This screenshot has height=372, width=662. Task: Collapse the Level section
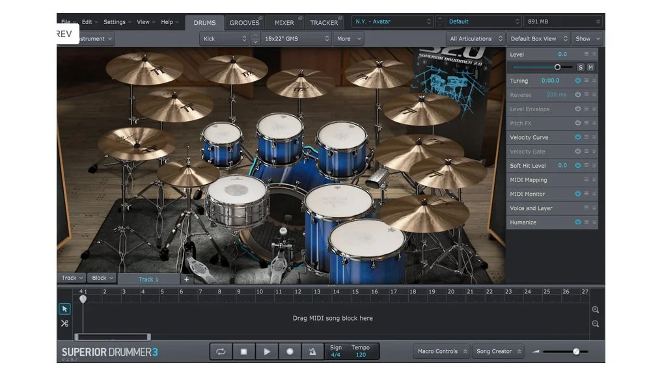point(594,54)
